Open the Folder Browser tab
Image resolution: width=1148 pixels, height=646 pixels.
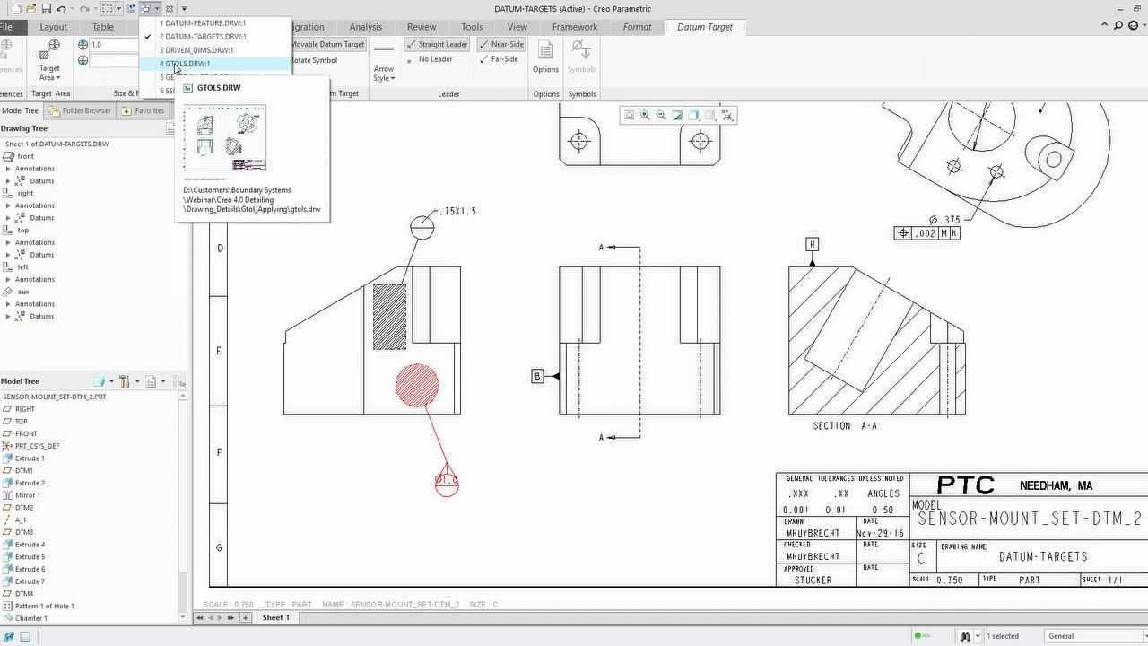[x=81, y=111]
